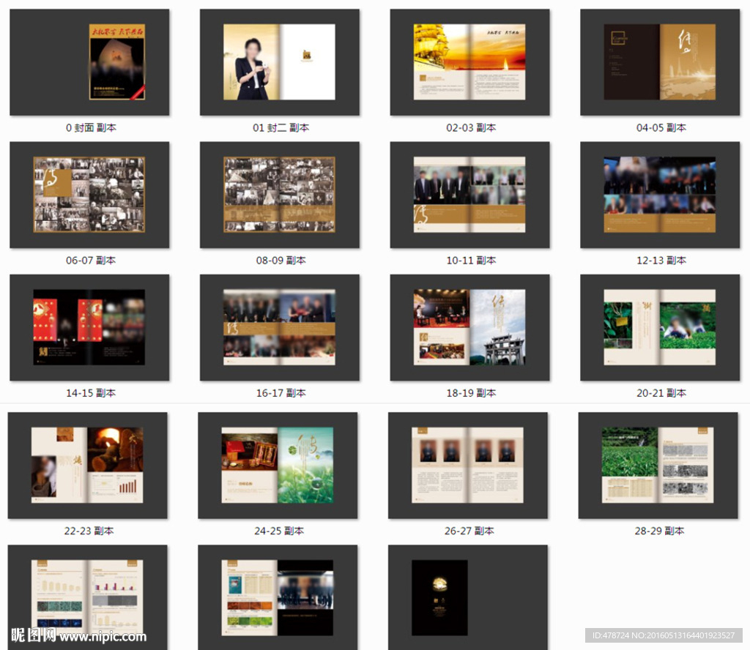Click the black back cover thumbnail
Viewport: 750px width, 650px height.
pyautogui.click(x=439, y=597)
